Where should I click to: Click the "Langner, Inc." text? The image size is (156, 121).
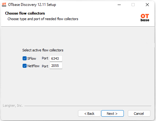13,106
